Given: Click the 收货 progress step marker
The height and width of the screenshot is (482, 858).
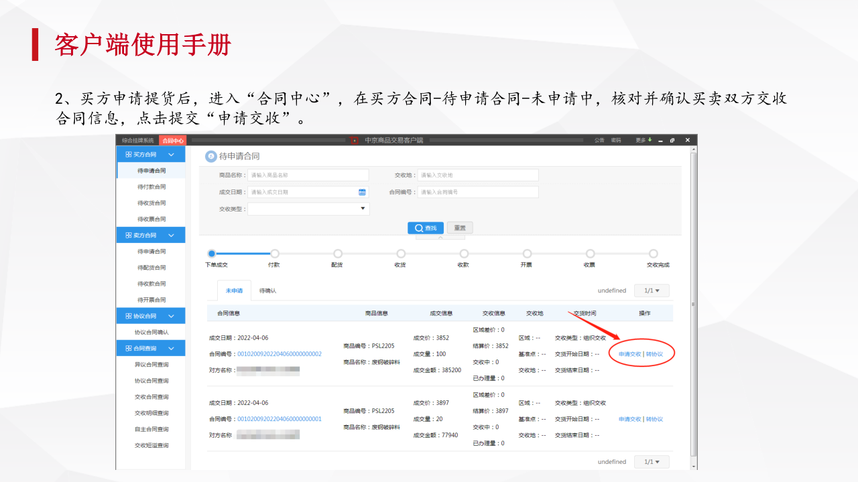Looking at the screenshot, I should point(401,254).
